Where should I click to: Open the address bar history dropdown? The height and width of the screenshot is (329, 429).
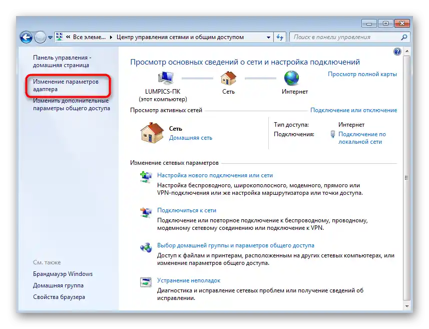click(268, 37)
